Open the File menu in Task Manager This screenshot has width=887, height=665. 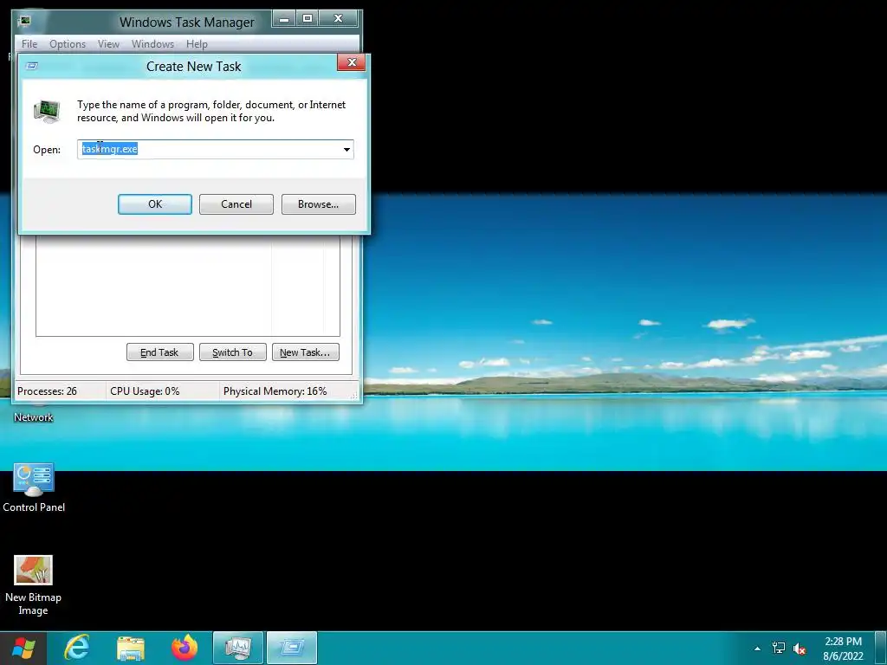tap(29, 44)
